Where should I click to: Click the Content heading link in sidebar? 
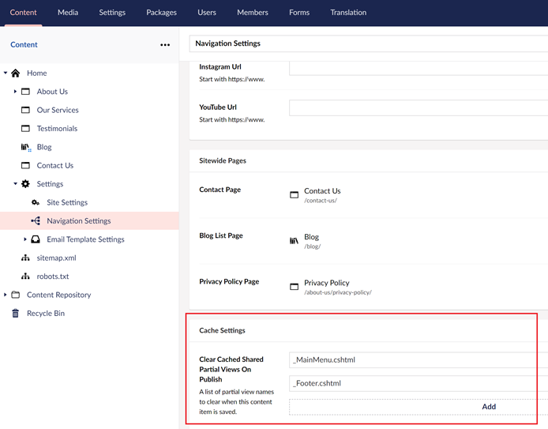point(24,45)
